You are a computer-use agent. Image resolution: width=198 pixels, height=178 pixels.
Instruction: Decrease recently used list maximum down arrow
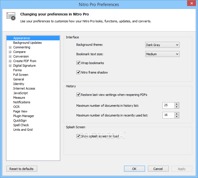pyautogui.click(x=177, y=116)
